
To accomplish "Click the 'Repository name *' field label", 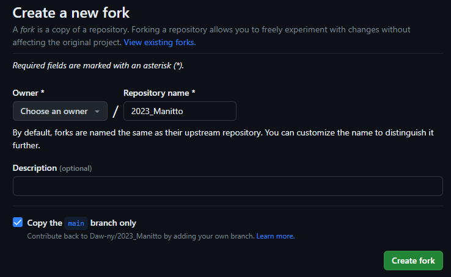I will click(x=159, y=93).
